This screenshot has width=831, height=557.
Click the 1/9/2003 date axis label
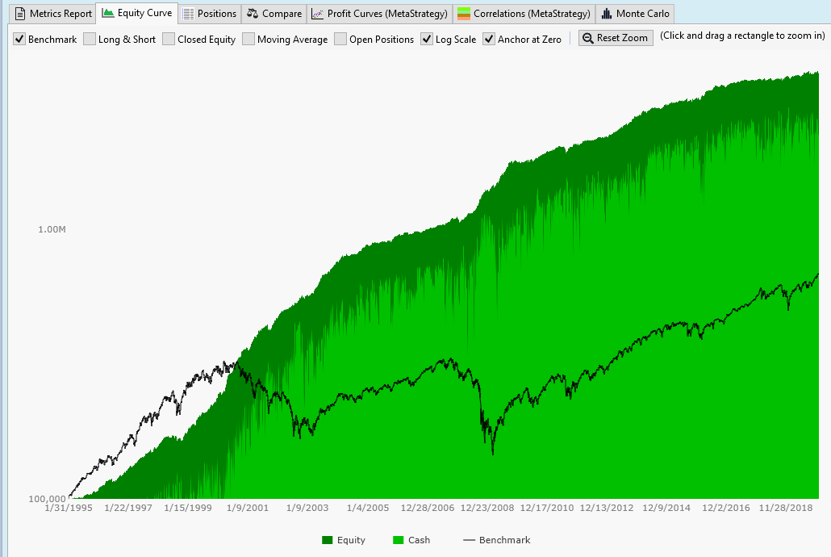[x=307, y=508]
